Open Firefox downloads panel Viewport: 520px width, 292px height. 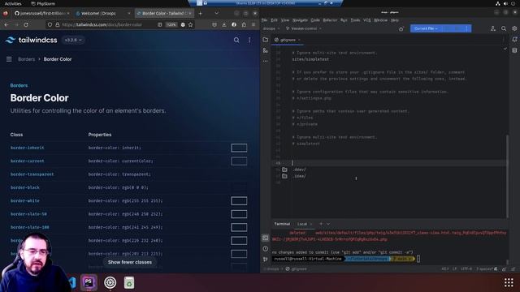click(224, 24)
